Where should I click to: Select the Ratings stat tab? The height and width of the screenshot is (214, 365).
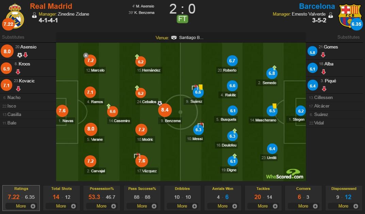click(21, 189)
